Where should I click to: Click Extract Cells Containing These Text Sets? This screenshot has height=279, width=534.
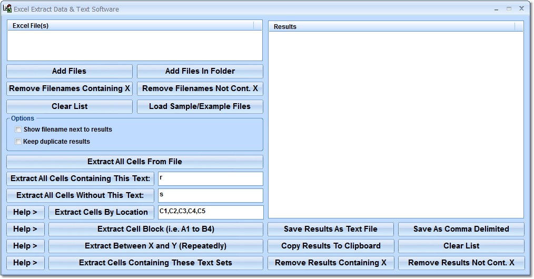pos(156,263)
